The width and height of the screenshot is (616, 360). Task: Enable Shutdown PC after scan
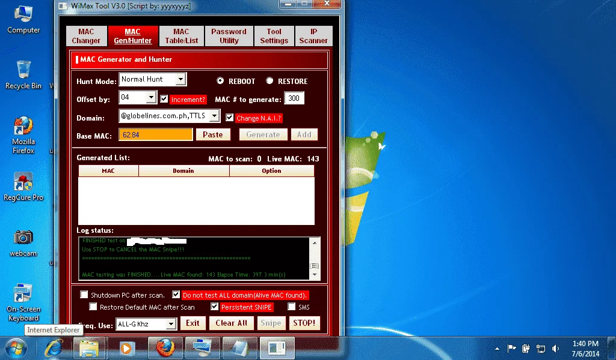[84, 295]
